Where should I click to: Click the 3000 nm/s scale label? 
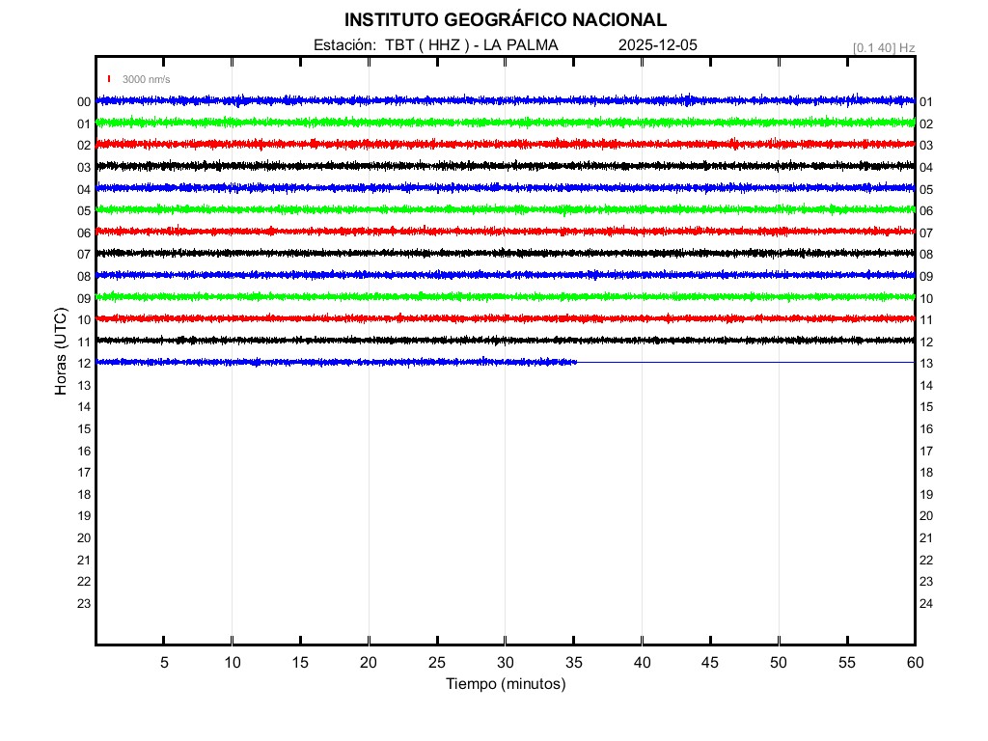coord(146,79)
